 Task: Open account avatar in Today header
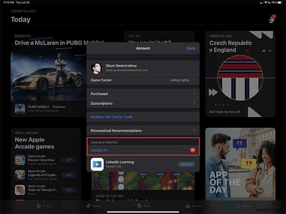[x=273, y=19]
